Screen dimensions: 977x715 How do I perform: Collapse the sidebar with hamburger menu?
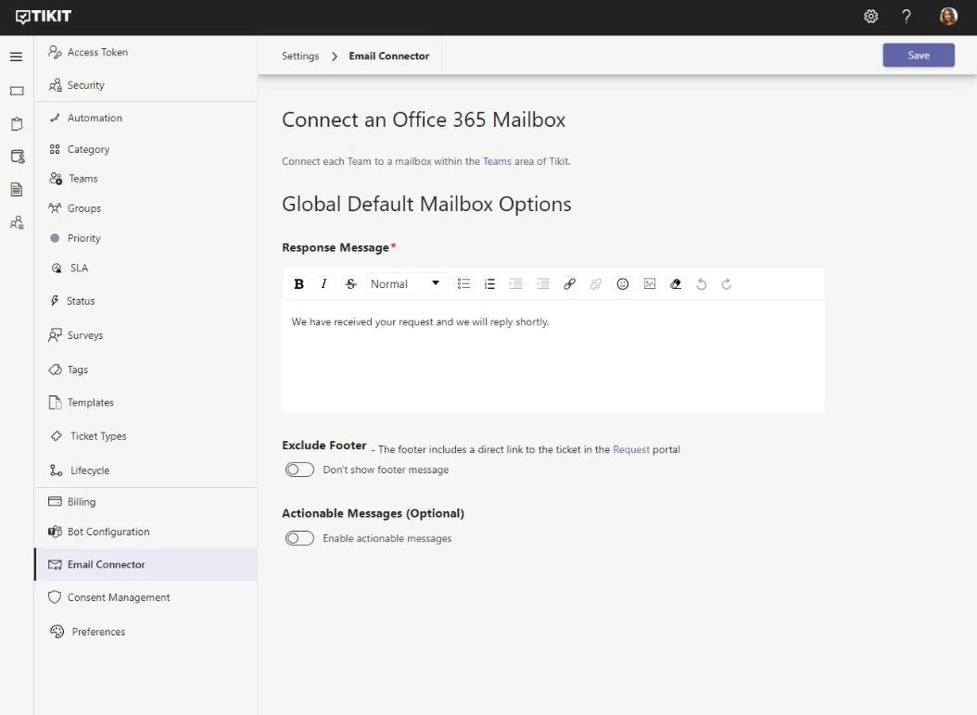(16, 56)
